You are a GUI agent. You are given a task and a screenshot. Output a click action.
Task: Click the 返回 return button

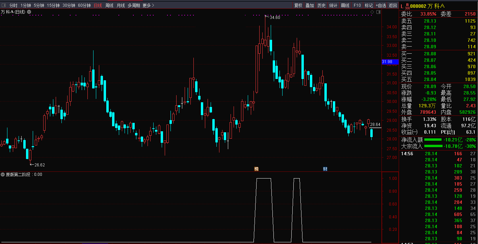point(393,5)
